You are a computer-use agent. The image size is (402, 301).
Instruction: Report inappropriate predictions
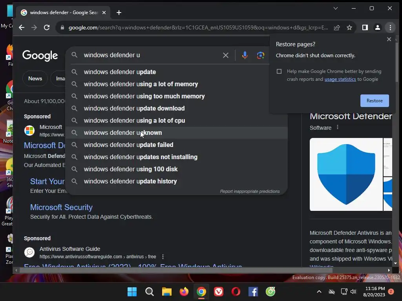click(250, 191)
